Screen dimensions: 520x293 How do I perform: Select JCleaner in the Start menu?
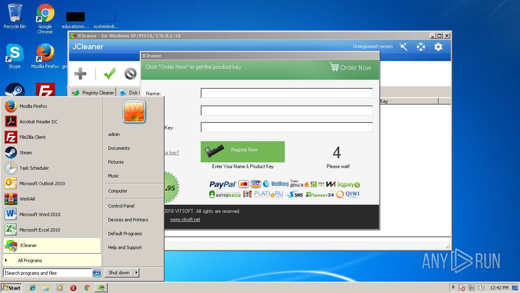[x=52, y=245]
